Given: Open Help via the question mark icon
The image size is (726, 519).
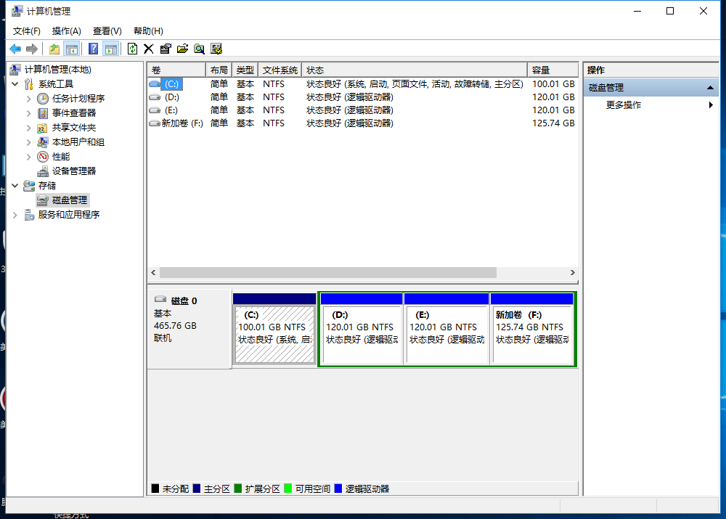Looking at the screenshot, I should coord(93,49).
